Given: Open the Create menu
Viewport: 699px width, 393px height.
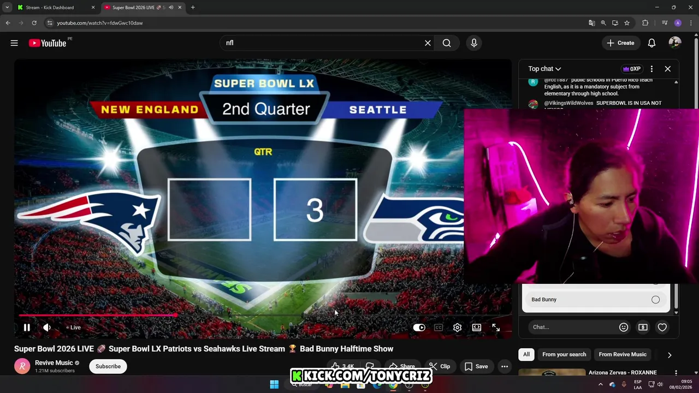Looking at the screenshot, I should [x=621, y=43].
